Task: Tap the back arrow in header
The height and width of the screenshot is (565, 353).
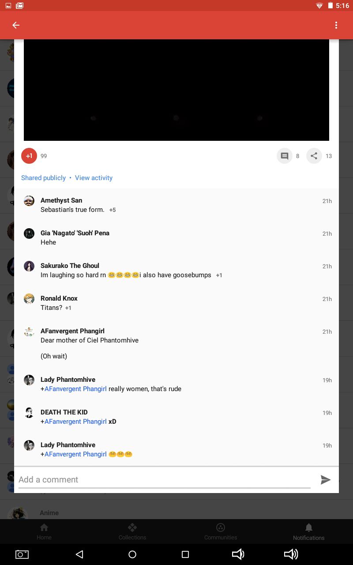Action: pos(16,25)
